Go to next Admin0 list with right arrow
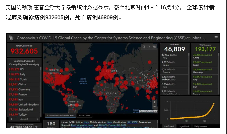The height and width of the screenshot is (134, 227). [37, 119]
